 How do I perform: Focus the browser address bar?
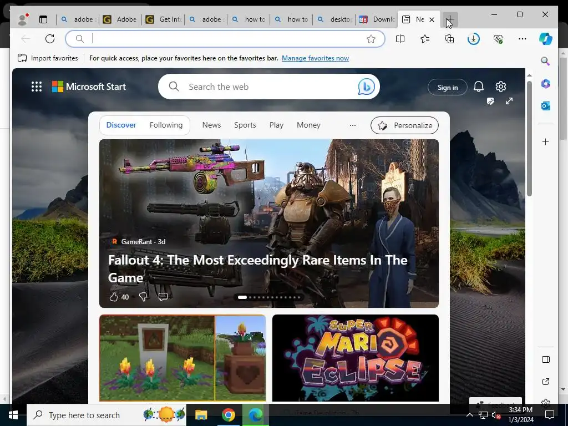click(x=225, y=39)
